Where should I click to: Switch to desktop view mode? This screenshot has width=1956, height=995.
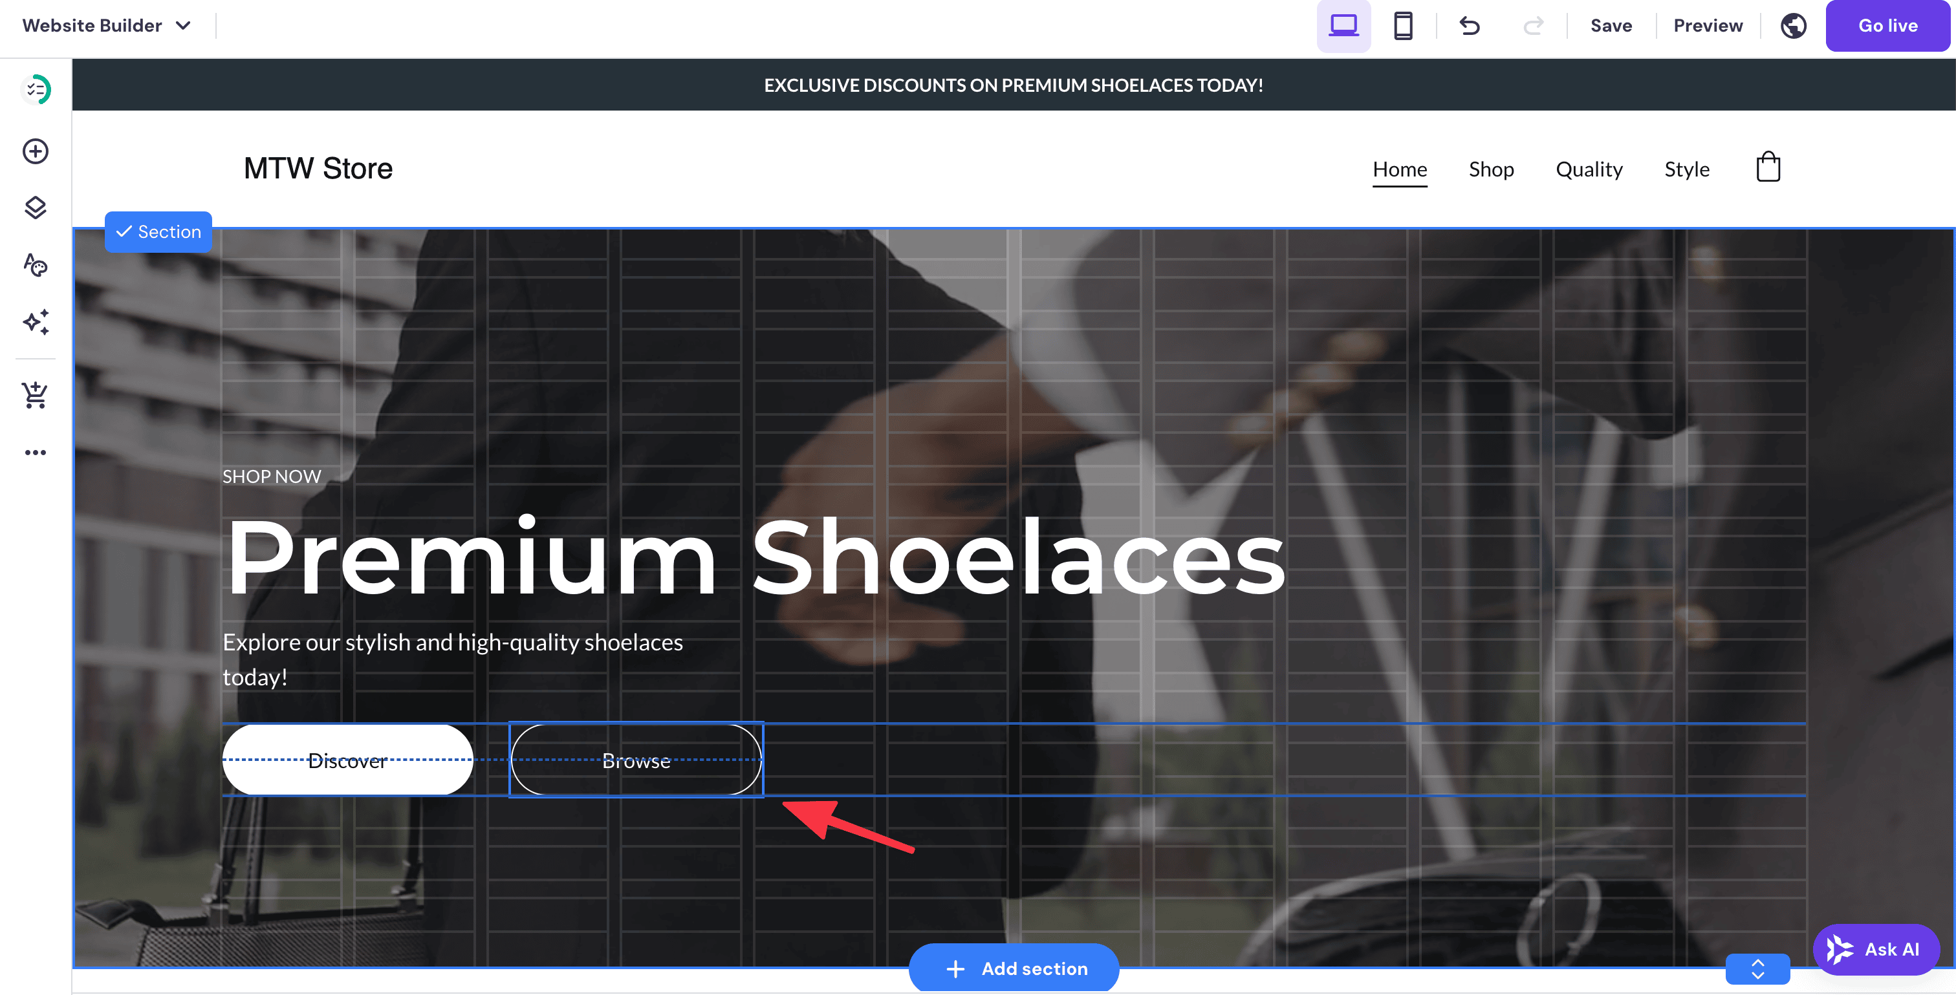coord(1343,25)
